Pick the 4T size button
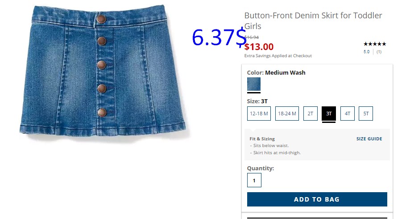The height and width of the screenshot is (219, 406). (x=348, y=114)
